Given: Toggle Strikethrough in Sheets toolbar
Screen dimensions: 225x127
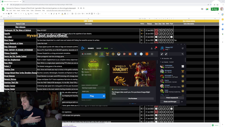Looking at the screenshot, I should (56, 14).
